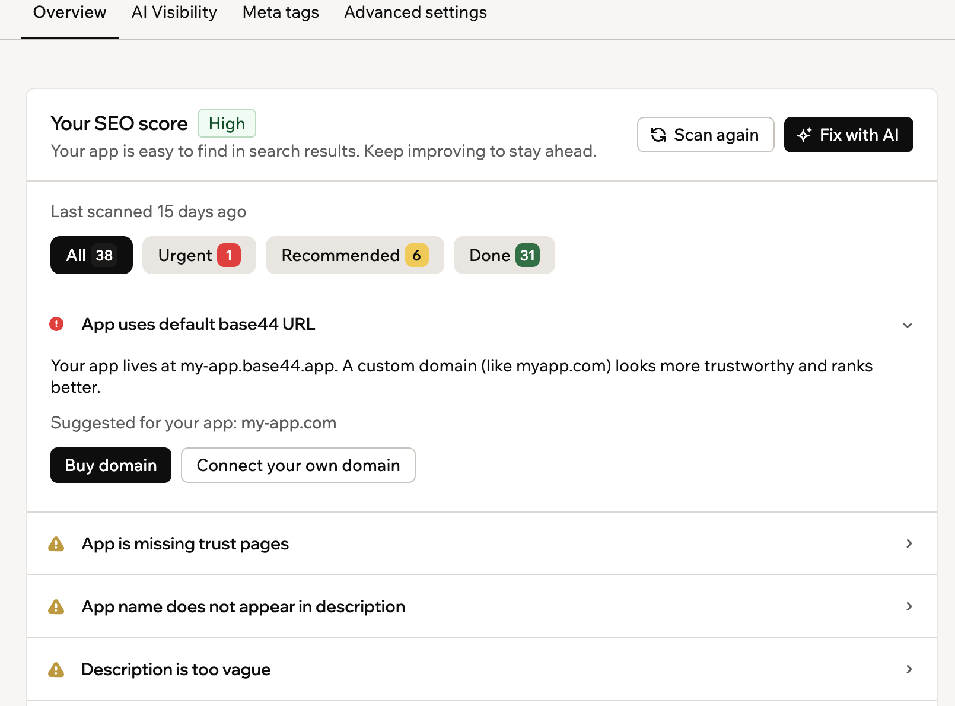Expand App is missing trust pages
Viewport: 955px width, 706px height.
(x=909, y=543)
